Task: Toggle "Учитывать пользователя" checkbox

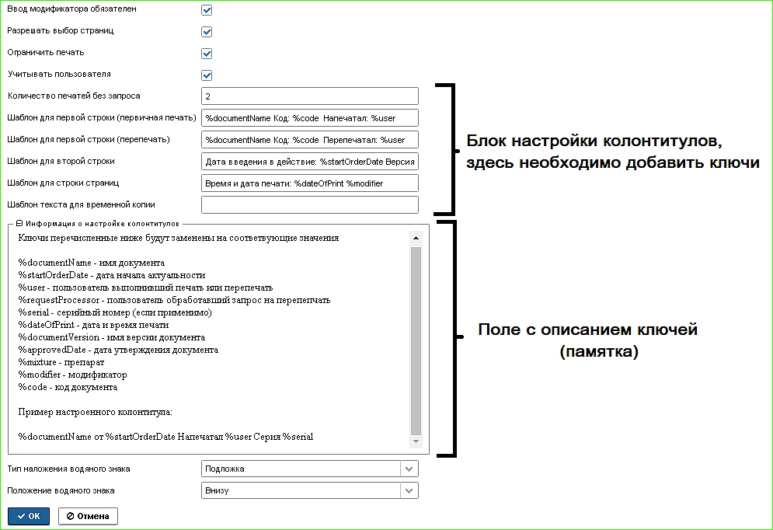Action: 207,75
